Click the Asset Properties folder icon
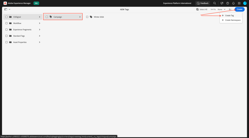This screenshot has width=249, height=138. (10, 42)
